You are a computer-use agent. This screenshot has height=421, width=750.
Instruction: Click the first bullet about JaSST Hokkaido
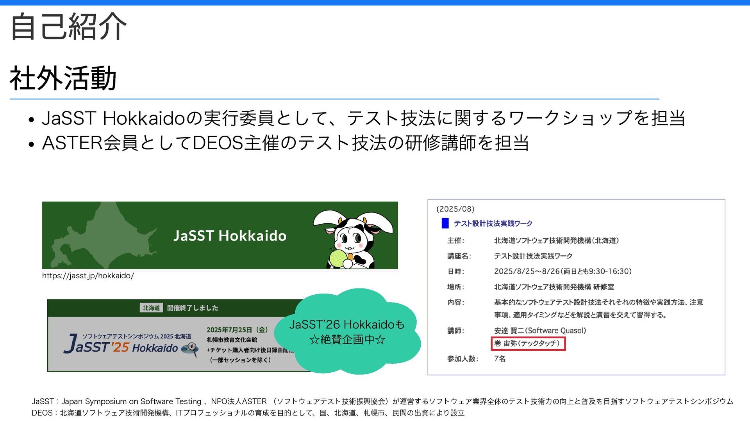tap(363, 118)
